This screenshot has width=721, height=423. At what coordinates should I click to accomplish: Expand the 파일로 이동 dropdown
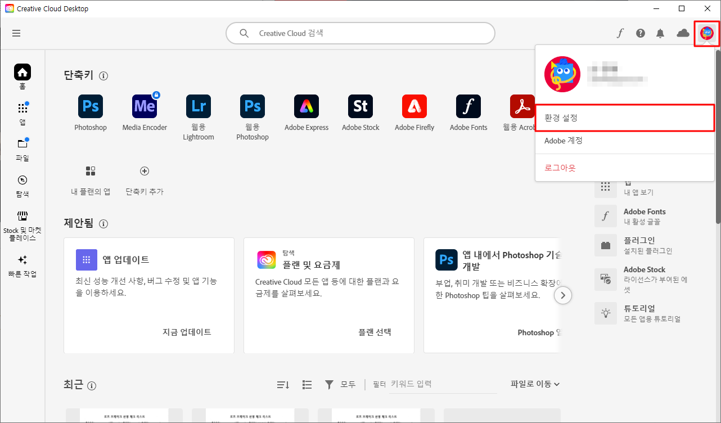point(535,384)
